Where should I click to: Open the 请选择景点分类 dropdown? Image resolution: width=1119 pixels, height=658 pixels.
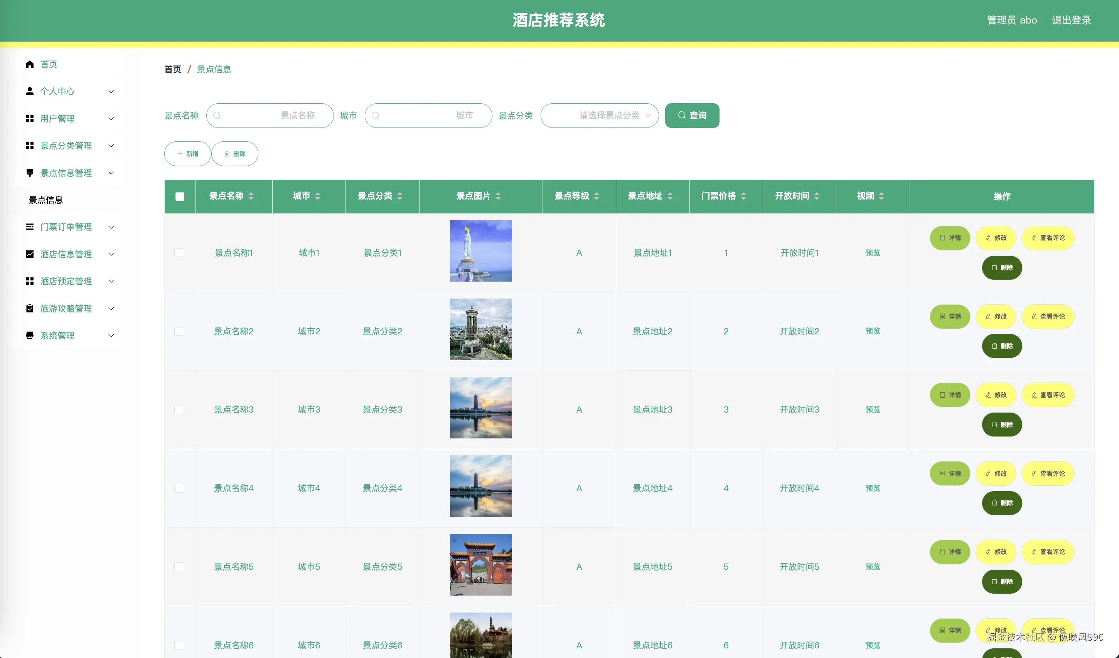tap(600, 115)
